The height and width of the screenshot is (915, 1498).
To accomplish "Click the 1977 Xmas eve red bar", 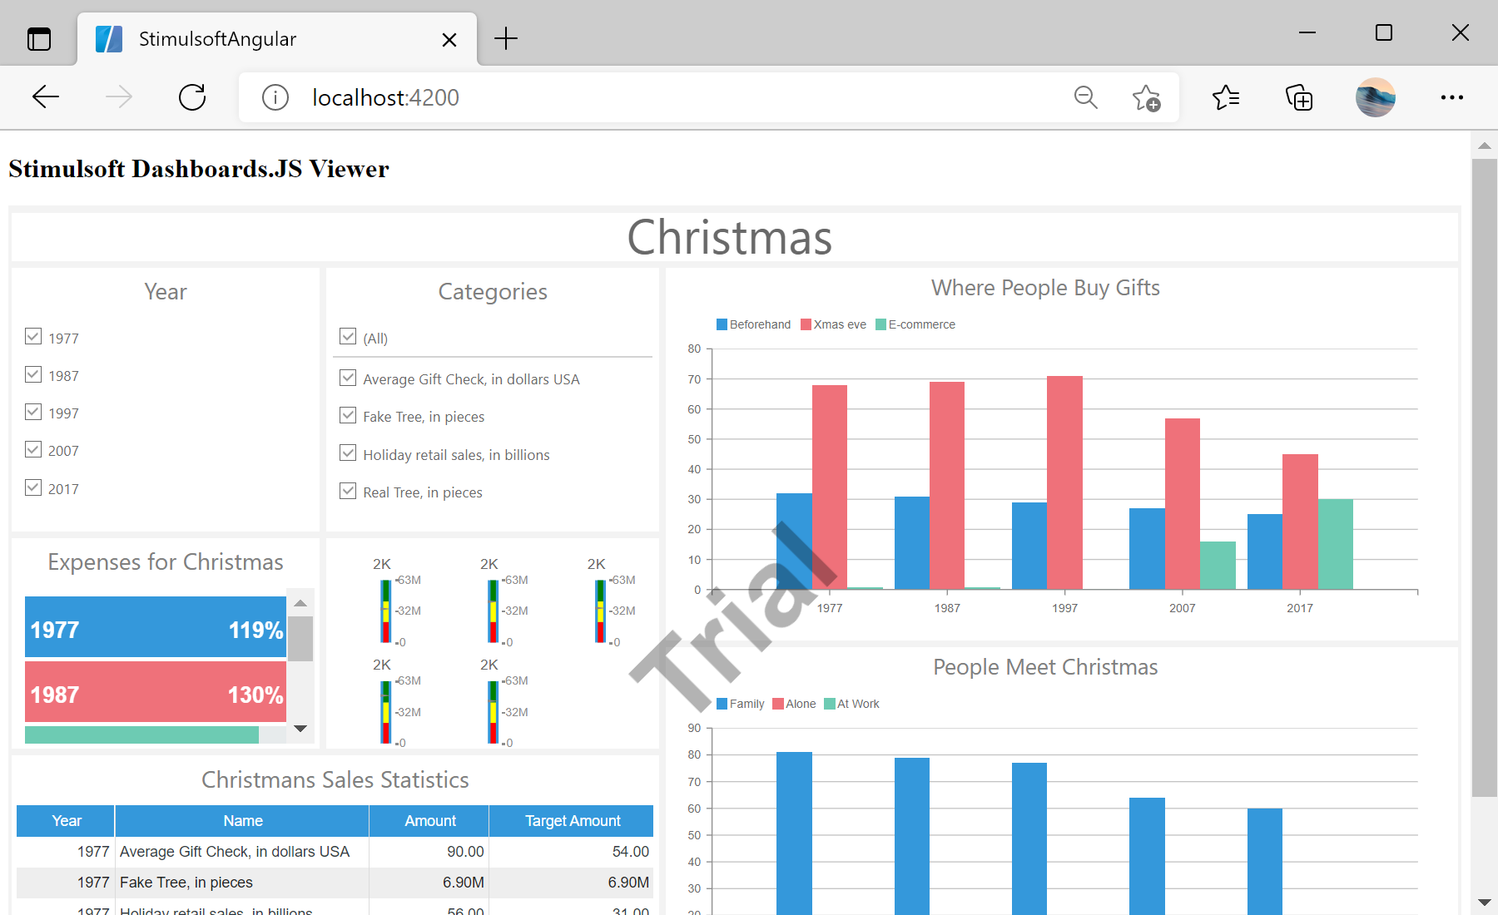I will click(x=830, y=487).
